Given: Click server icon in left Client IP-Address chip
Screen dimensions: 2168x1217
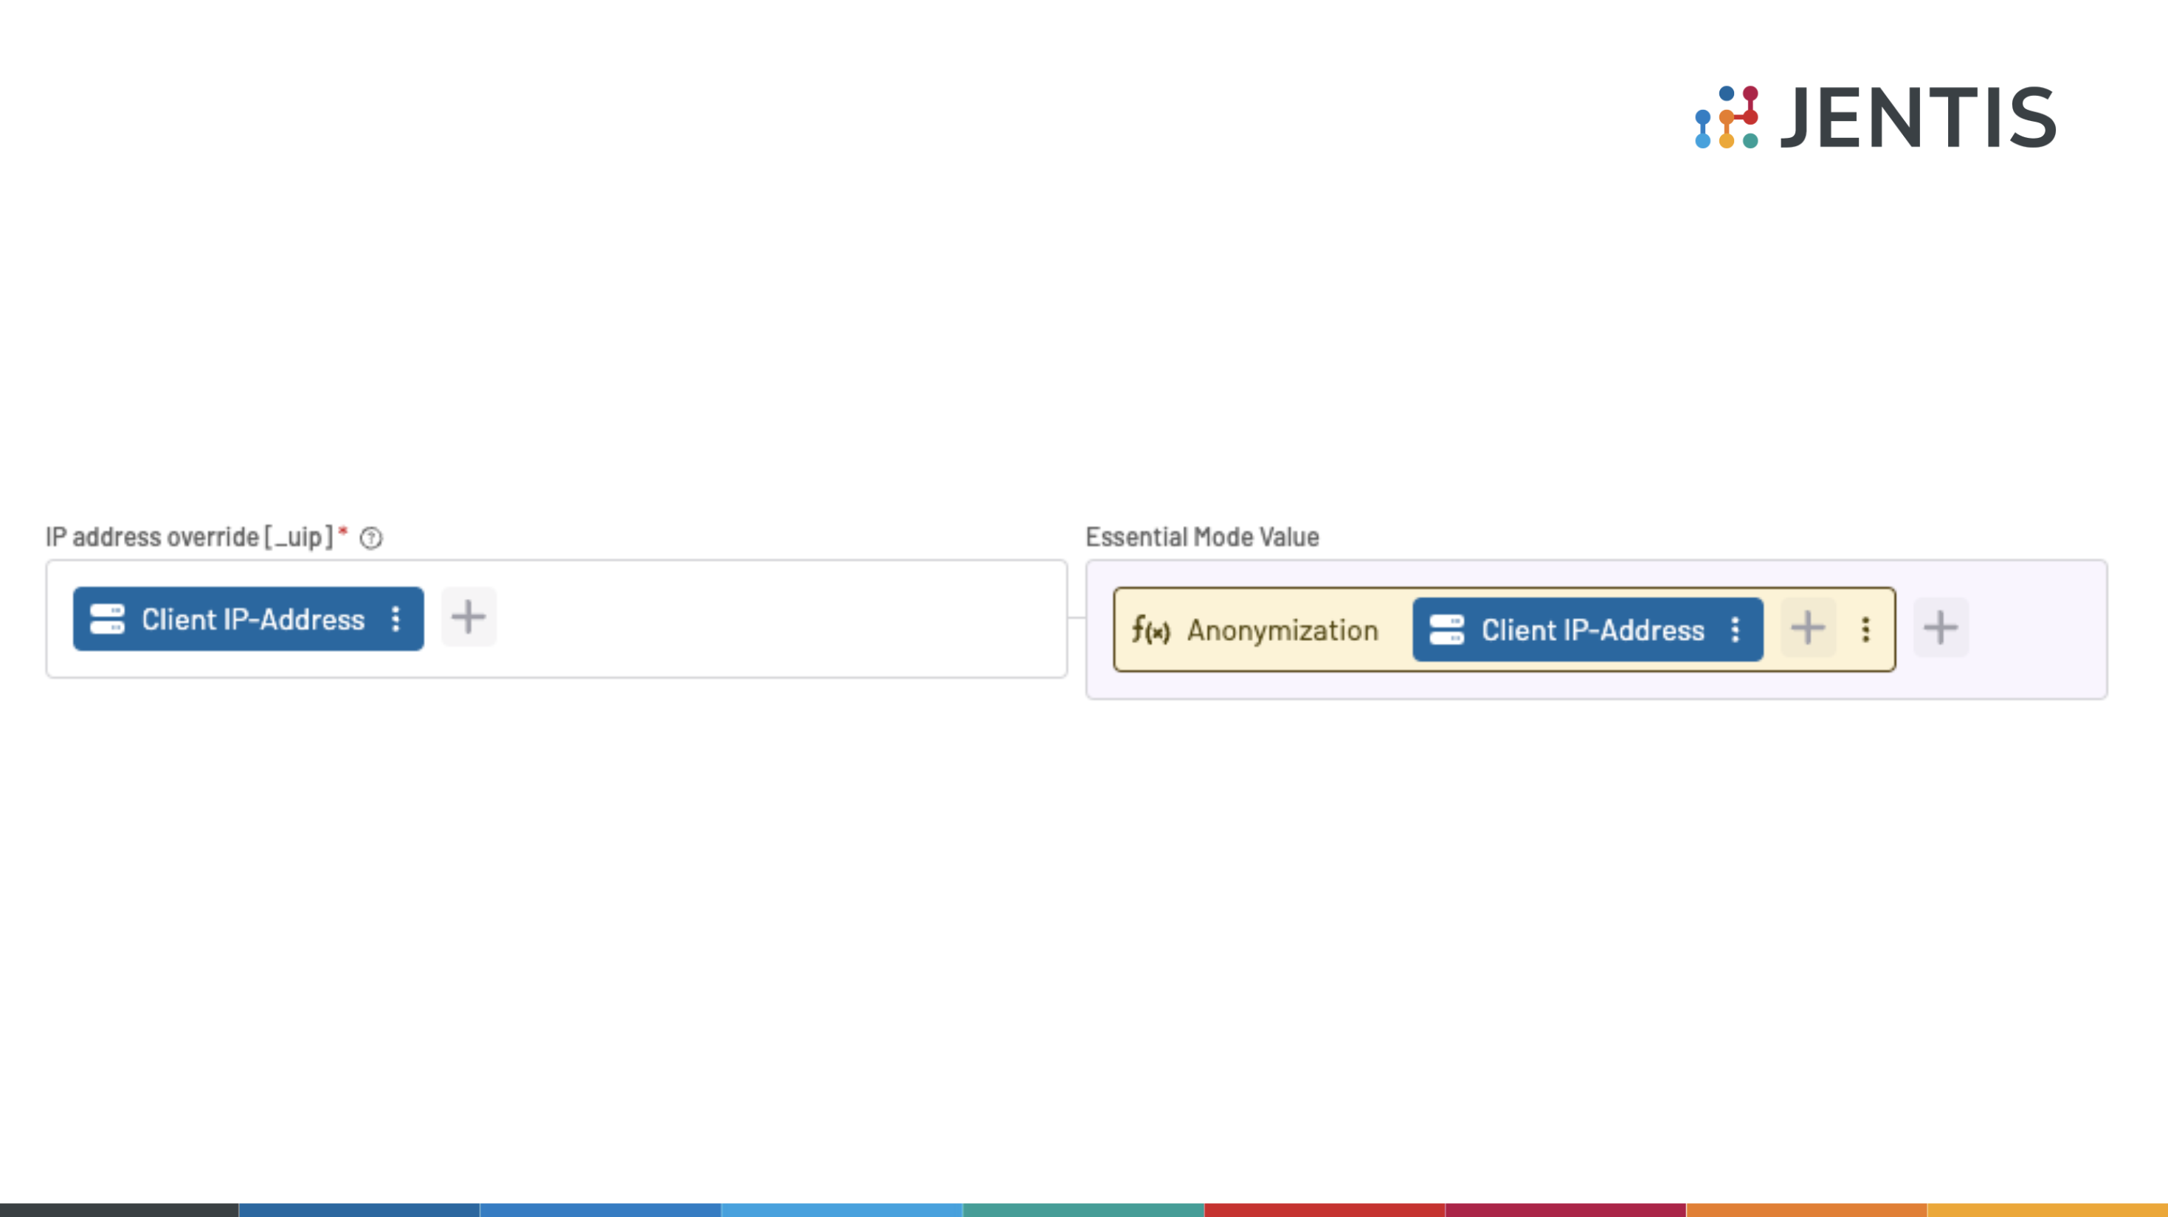Looking at the screenshot, I should [107, 619].
